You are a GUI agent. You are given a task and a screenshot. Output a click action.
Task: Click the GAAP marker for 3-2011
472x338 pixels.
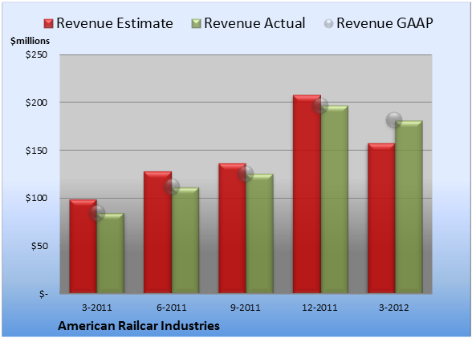[97, 213]
